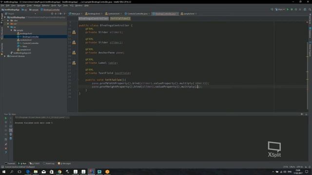Screen dimensions: 312x175
Task: Open Project panel settings gear
Action: pyautogui.click(x=60, y=14)
